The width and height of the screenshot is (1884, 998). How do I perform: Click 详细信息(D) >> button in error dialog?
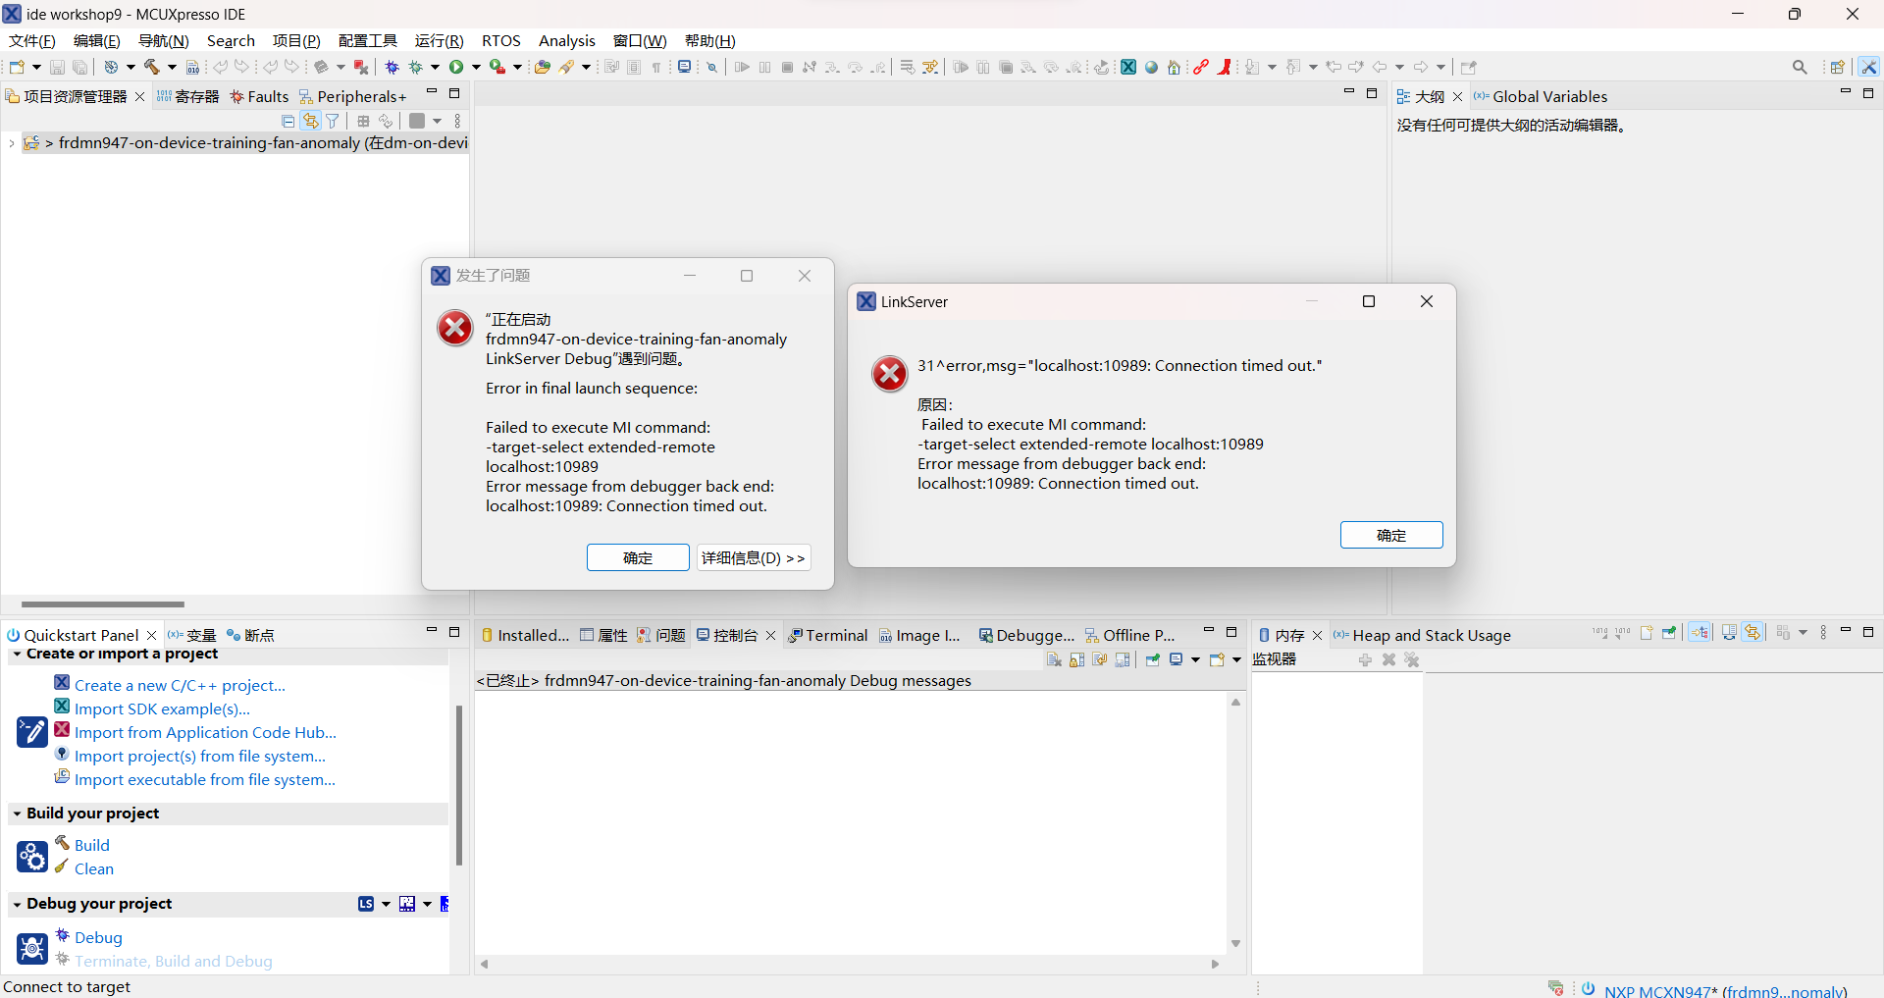pos(754,557)
